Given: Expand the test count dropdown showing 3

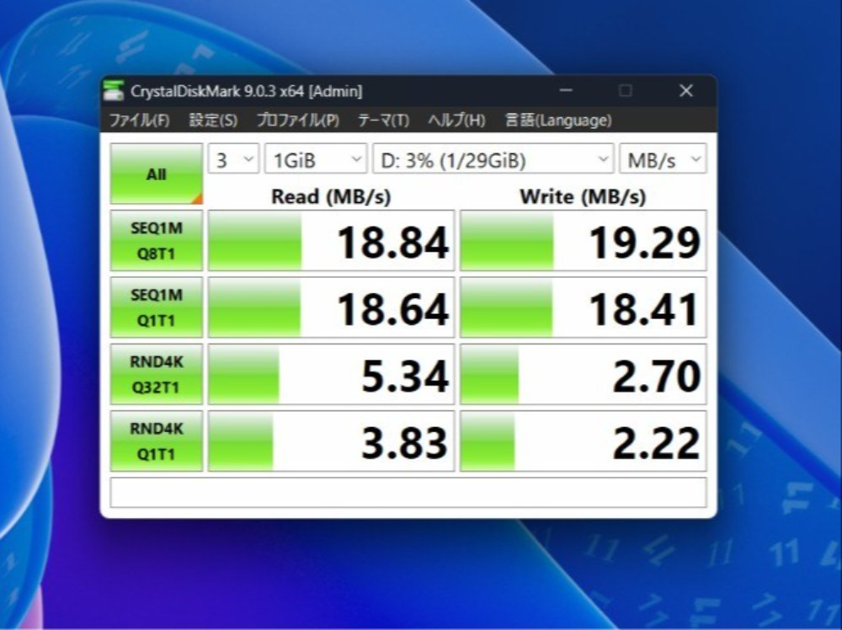Looking at the screenshot, I should (233, 159).
